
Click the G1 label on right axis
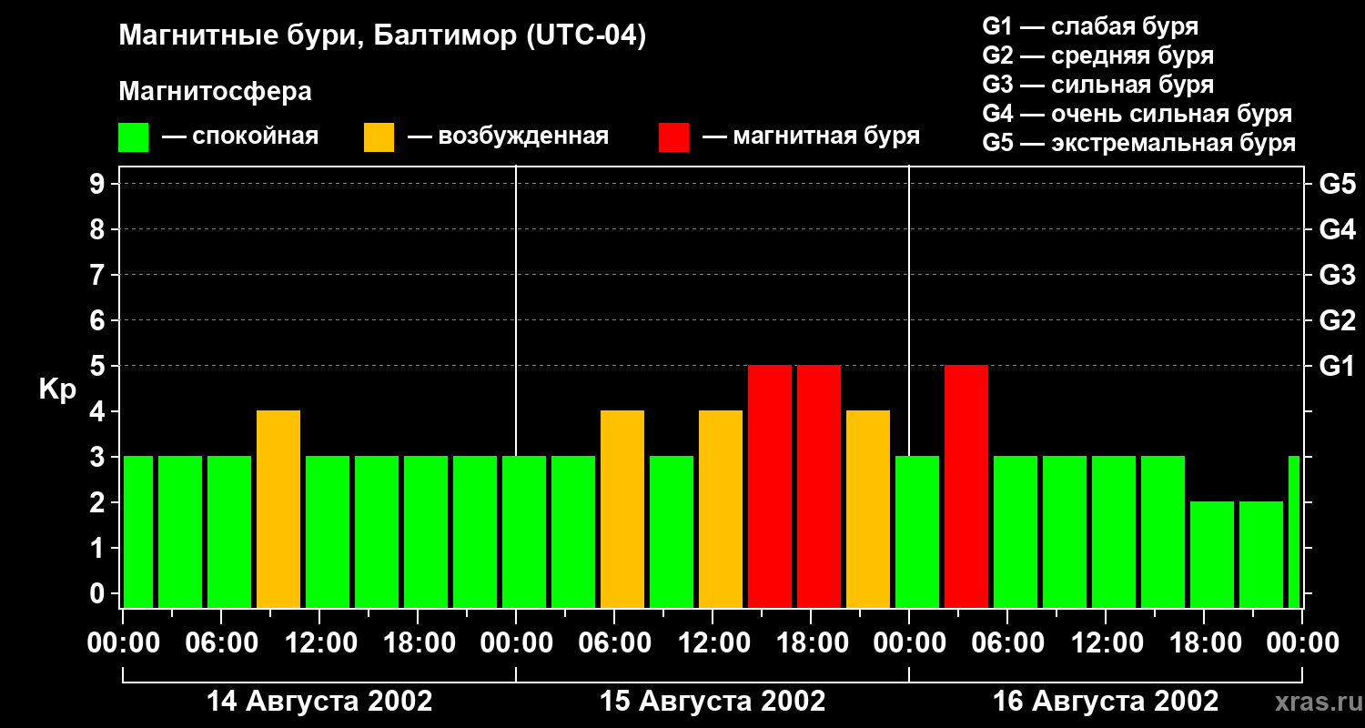click(x=1337, y=367)
